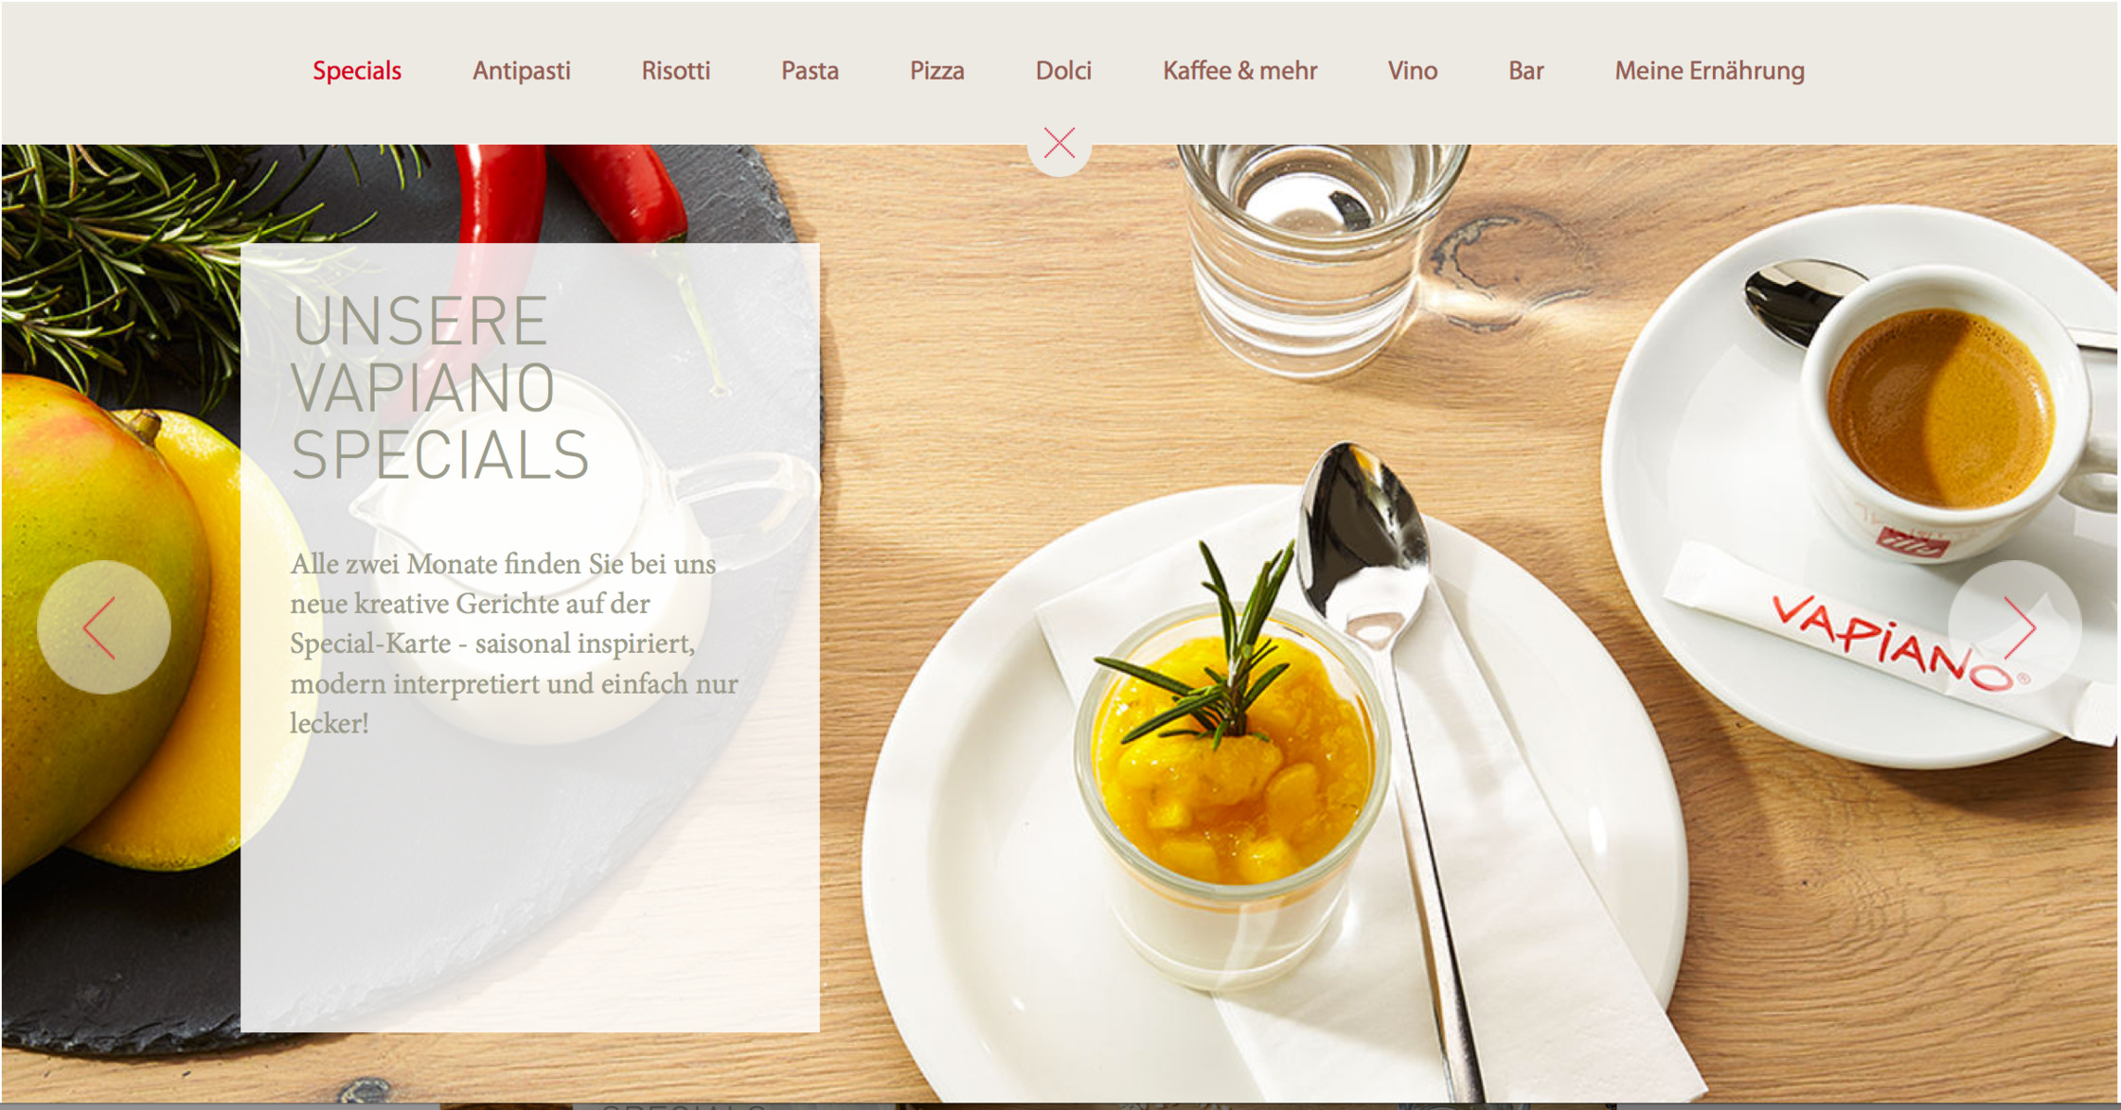Screen dimensions: 2121x1110
Task: Select the Vino menu tab
Action: tap(1413, 71)
